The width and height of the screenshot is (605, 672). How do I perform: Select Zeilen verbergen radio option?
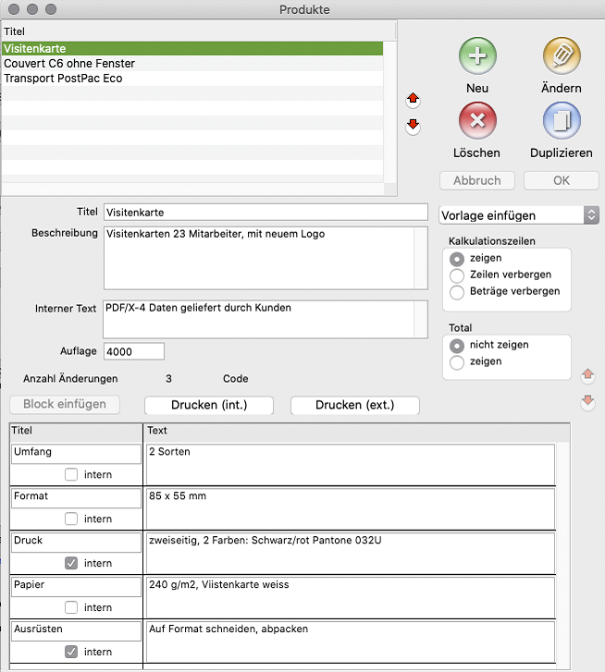(456, 275)
